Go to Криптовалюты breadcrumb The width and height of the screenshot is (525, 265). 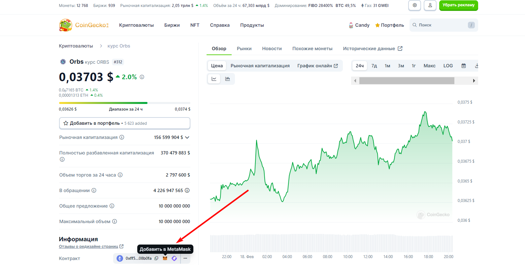pos(76,46)
